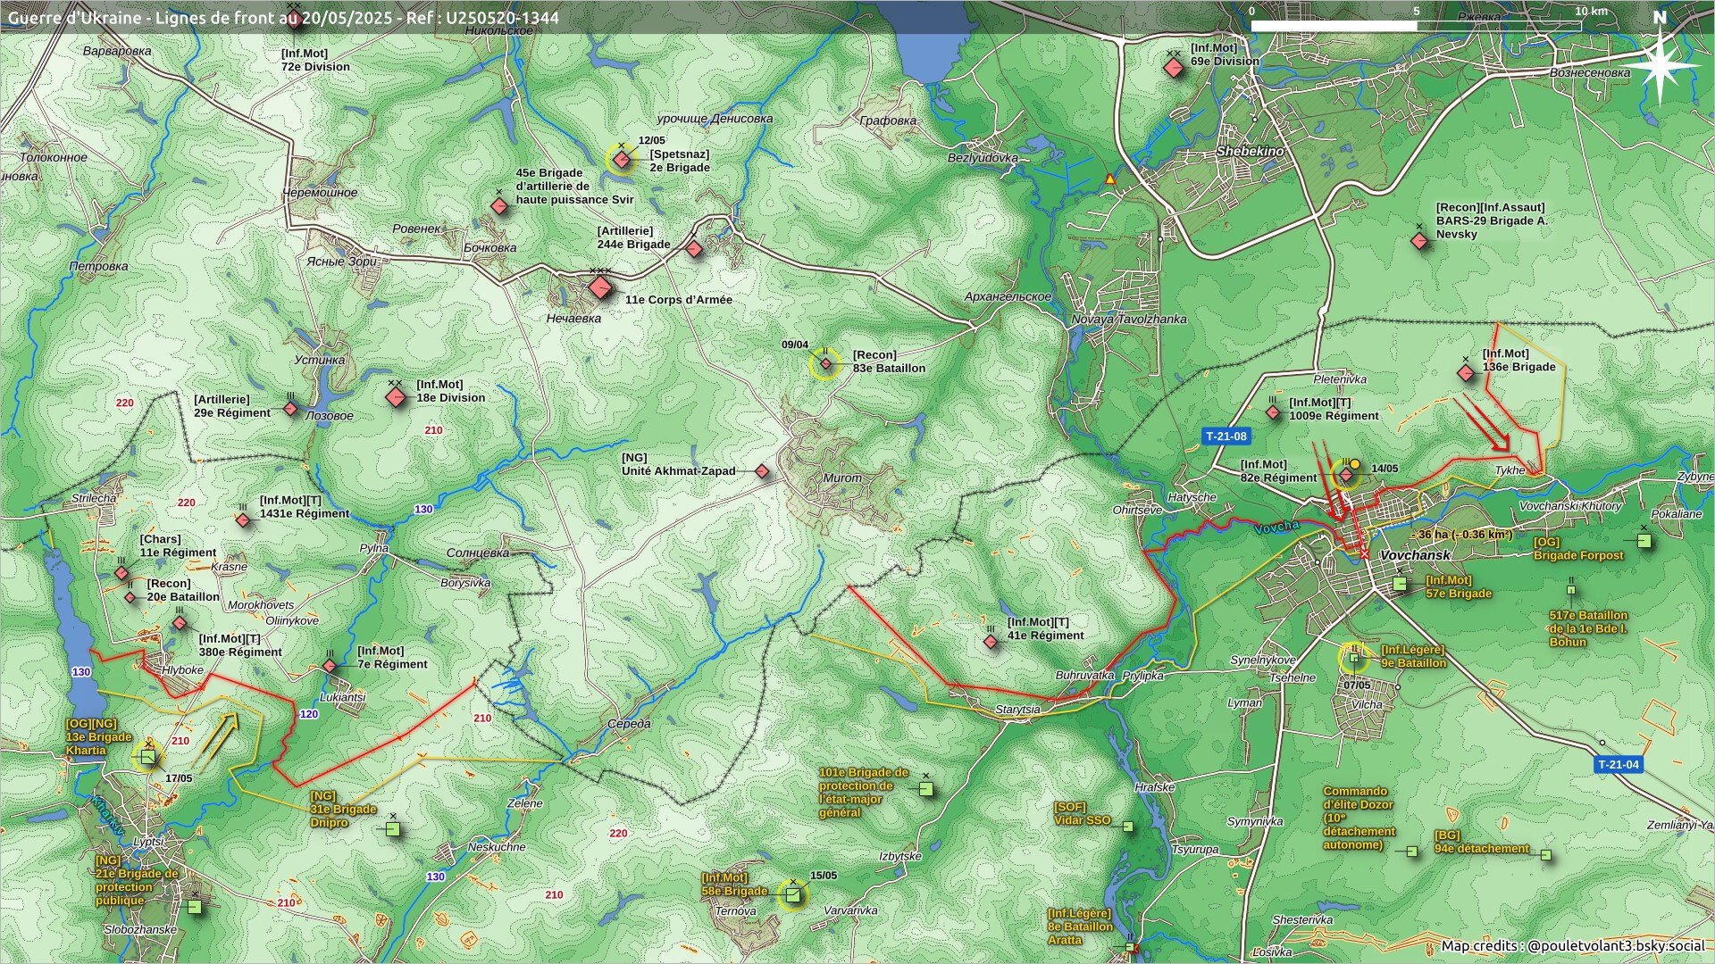Click the 72e Division unit marker
Viewport: 1715px width, 964px height.
[x=295, y=20]
